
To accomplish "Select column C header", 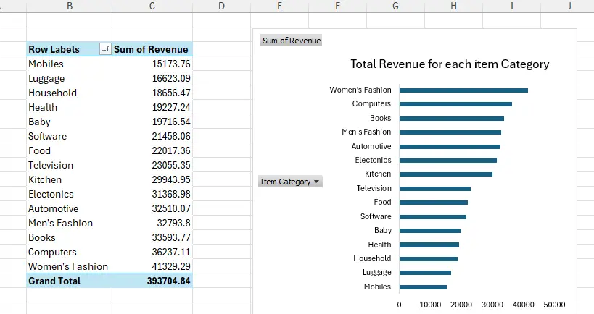I will click(152, 7).
